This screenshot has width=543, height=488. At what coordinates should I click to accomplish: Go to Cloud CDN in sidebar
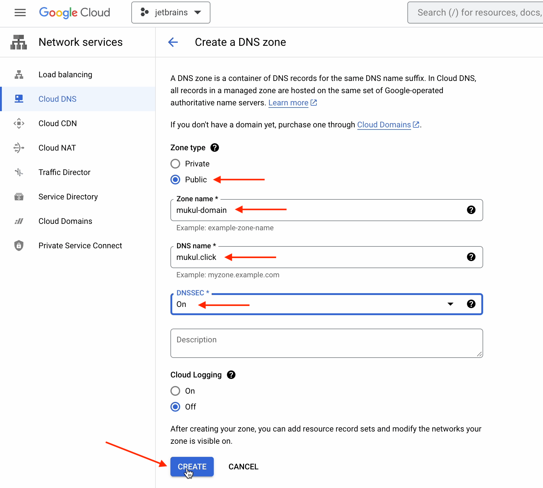pos(58,124)
